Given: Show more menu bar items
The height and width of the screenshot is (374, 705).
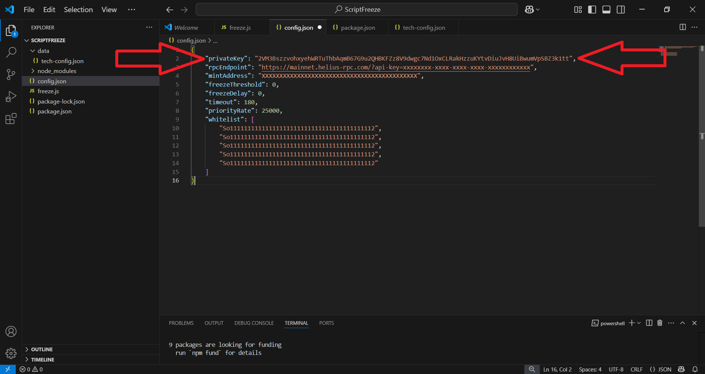Looking at the screenshot, I should pos(131,10).
